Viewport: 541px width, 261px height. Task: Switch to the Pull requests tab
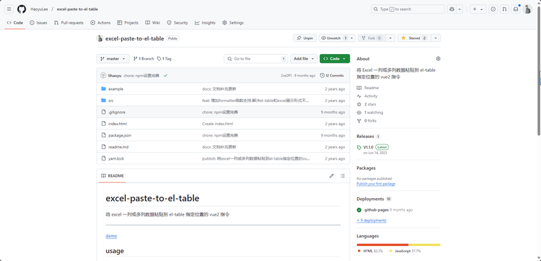(x=69, y=23)
